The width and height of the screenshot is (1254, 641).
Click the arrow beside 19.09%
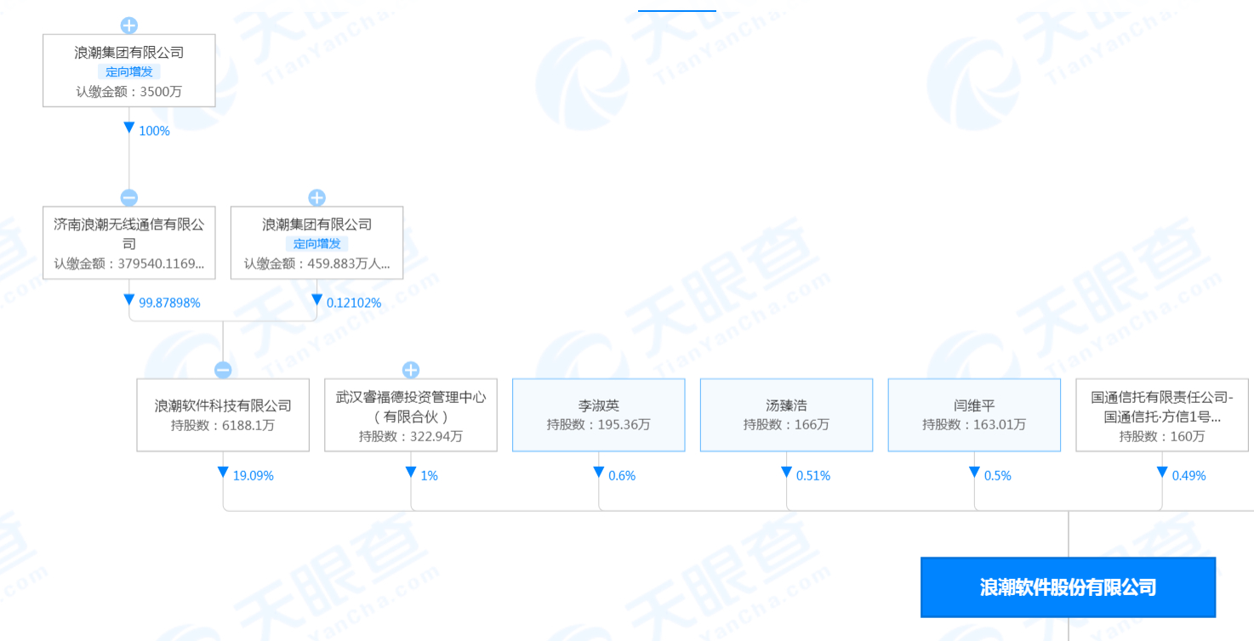(x=223, y=473)
